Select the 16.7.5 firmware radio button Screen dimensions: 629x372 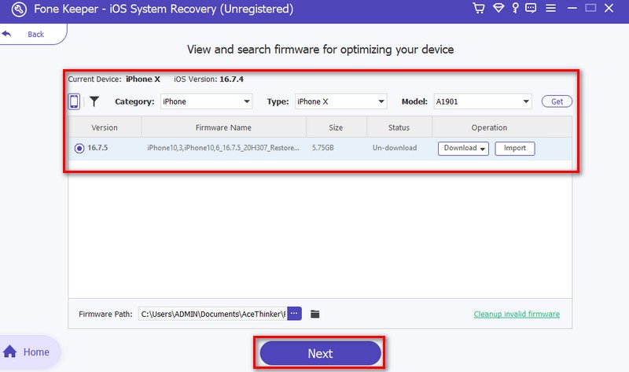[79, 148]
